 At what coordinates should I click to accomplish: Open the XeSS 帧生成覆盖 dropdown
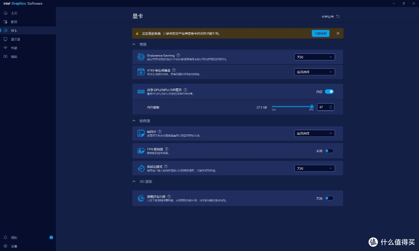315,72
